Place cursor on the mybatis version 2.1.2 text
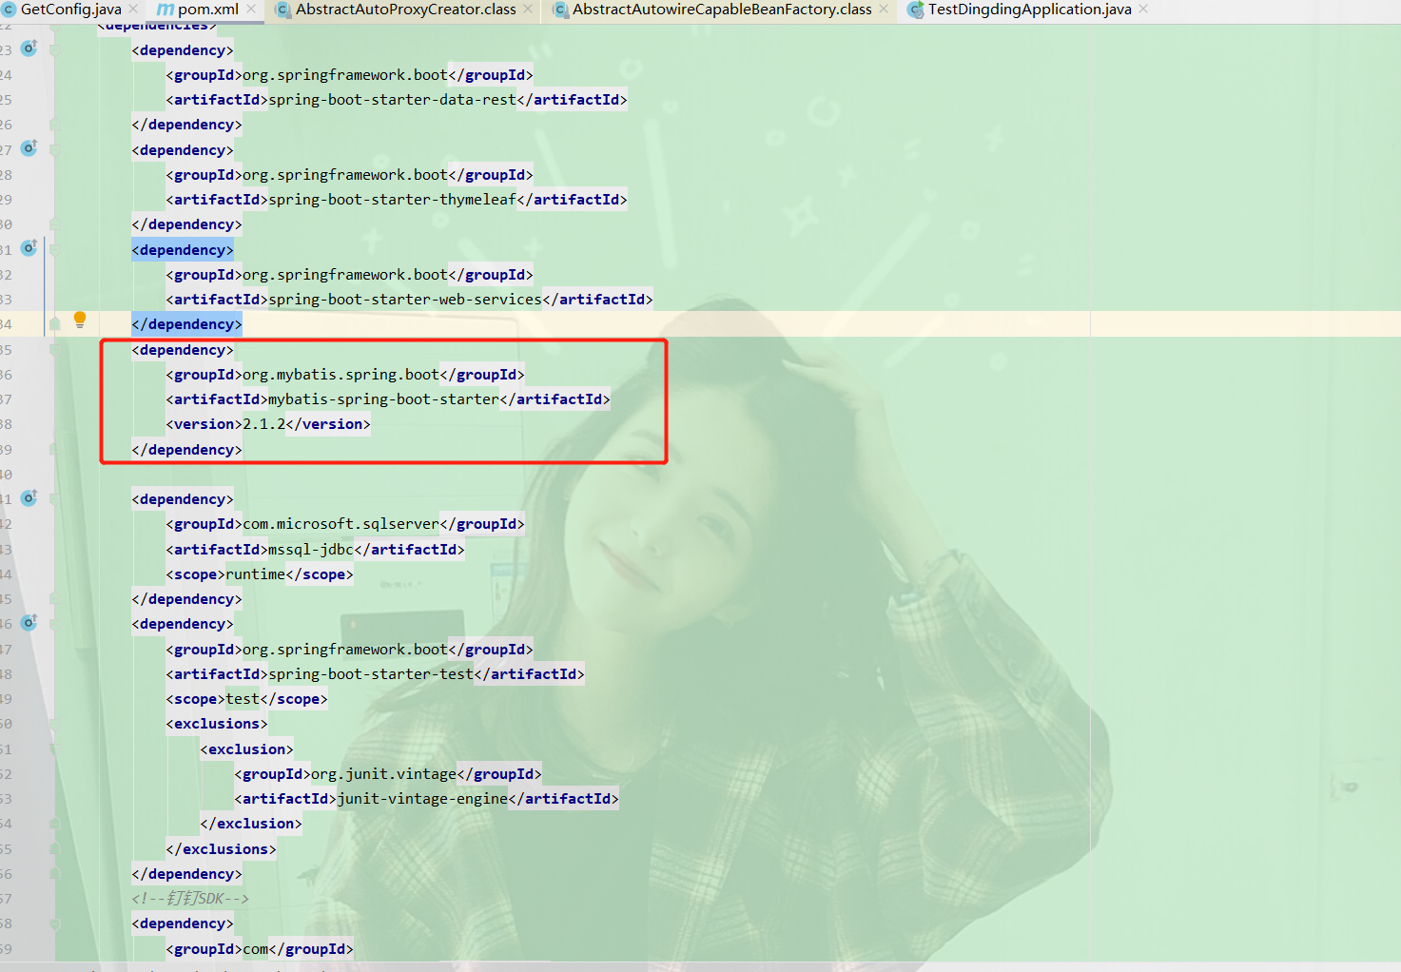1401x972 pixels. coord(266,423)
